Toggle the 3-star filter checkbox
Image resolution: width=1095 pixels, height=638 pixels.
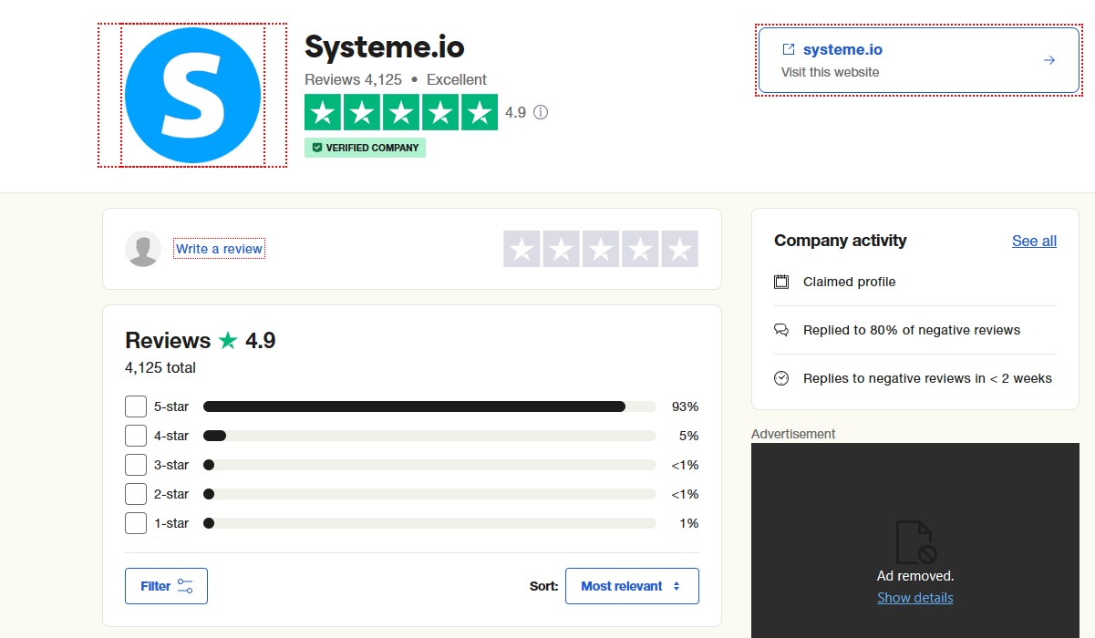pyautogui.click(x=136, y=465)
